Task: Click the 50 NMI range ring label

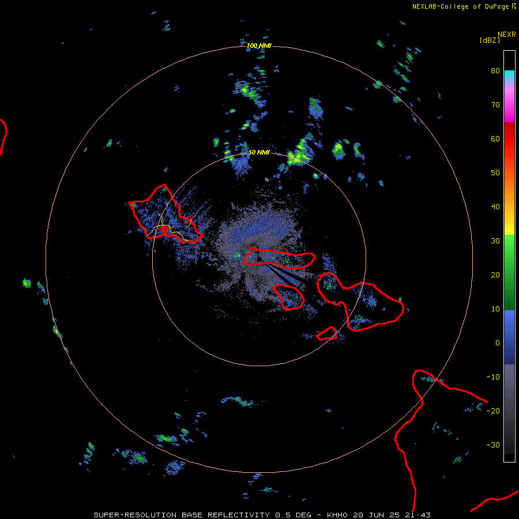Action: pos(259,153)
